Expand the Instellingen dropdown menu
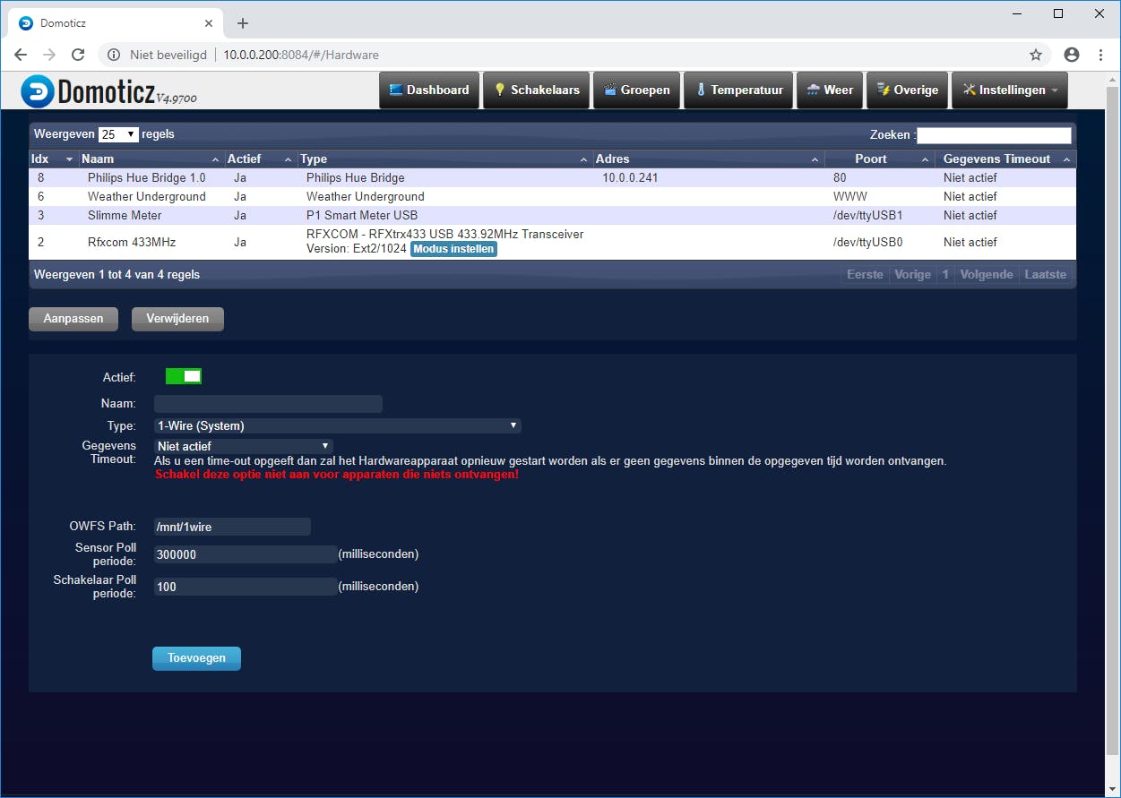The width and height of the screenshot is (1121, 798). point(1010,90)
